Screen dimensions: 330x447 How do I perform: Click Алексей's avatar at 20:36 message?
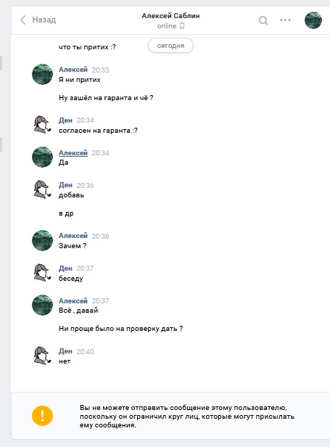[42, 240]
